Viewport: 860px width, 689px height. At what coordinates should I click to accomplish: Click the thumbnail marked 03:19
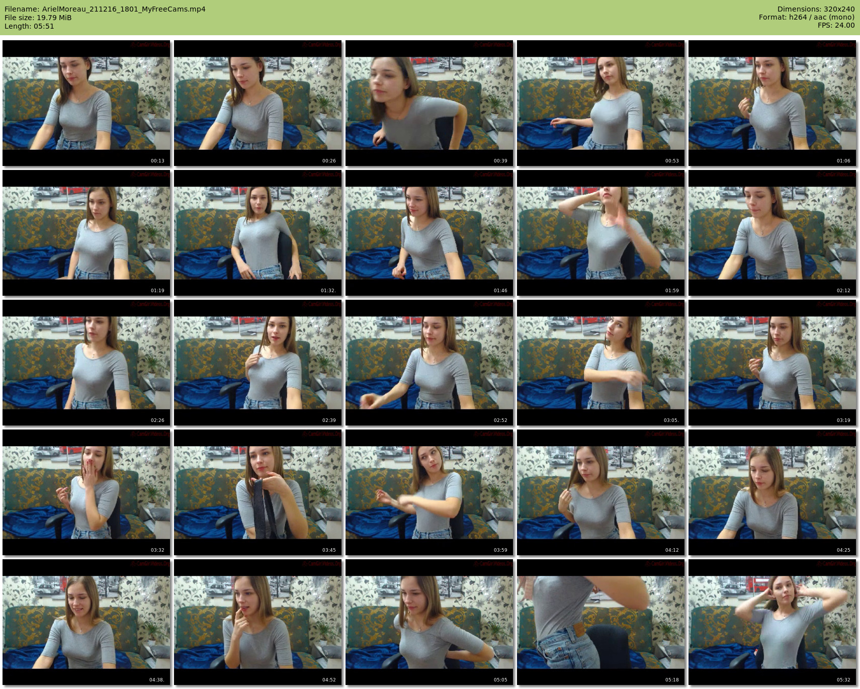(772, 363)
